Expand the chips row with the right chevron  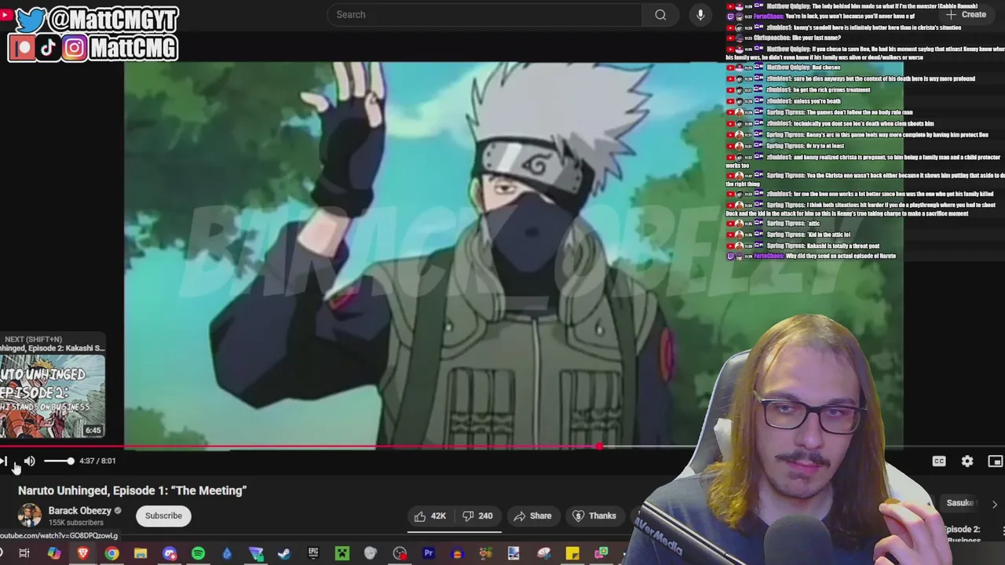995,505
